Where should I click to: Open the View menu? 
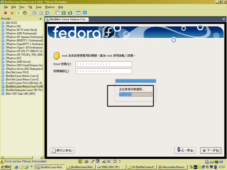22,7
